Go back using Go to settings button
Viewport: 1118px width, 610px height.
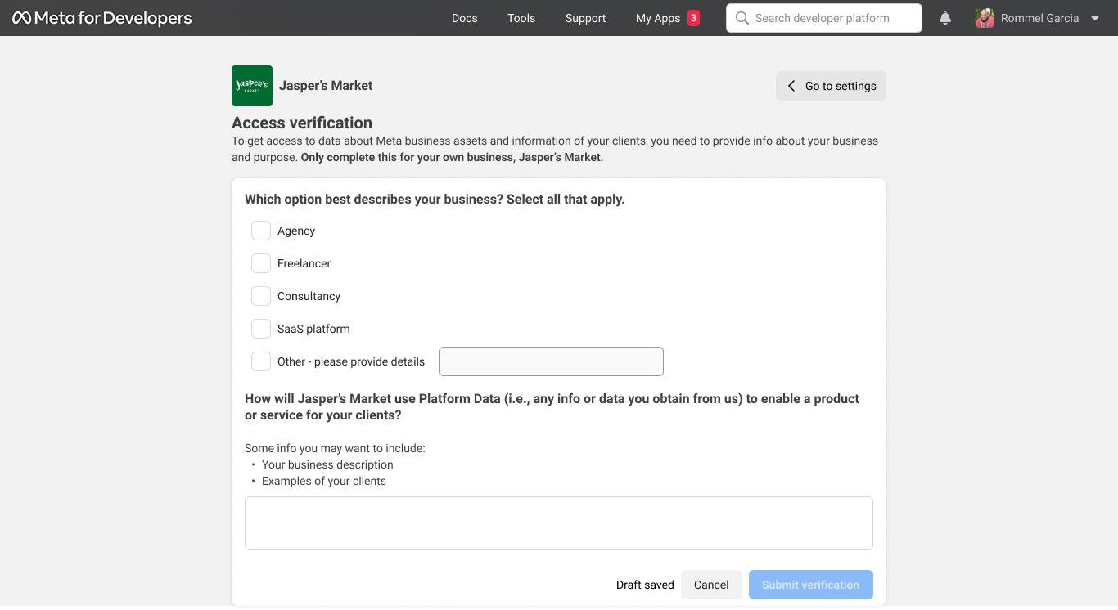(x=831, y=86)
